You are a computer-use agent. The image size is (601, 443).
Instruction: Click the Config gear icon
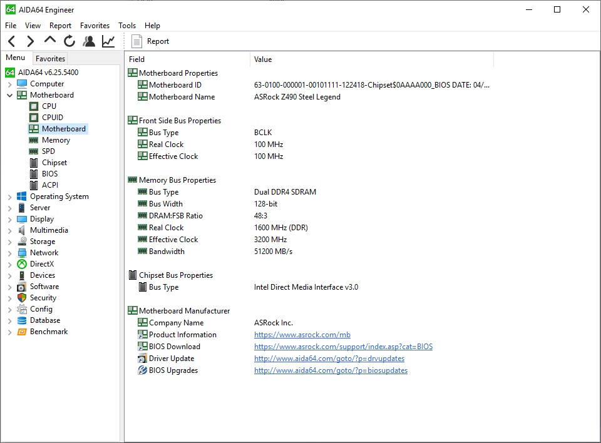pyautogui.click(x=22, y=309)
